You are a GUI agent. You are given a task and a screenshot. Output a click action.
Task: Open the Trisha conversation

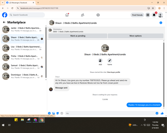coord(23,58)
